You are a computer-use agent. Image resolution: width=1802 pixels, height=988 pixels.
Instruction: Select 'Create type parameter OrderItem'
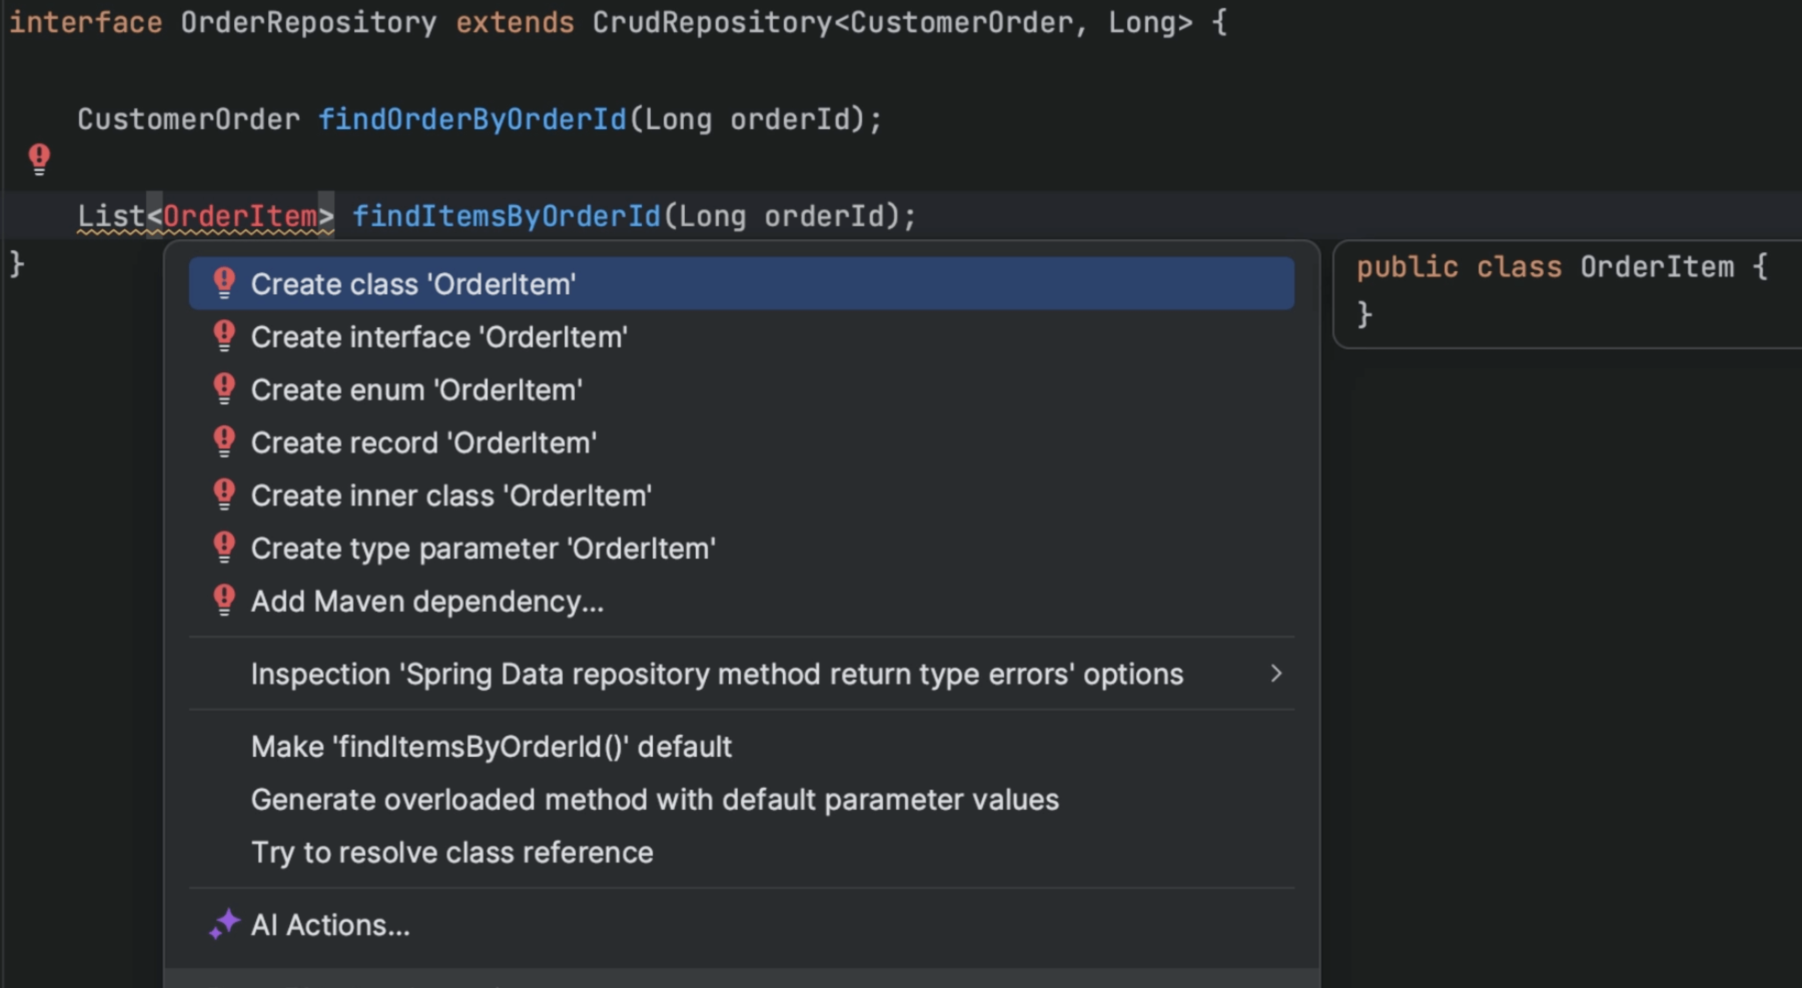(483, 548)
